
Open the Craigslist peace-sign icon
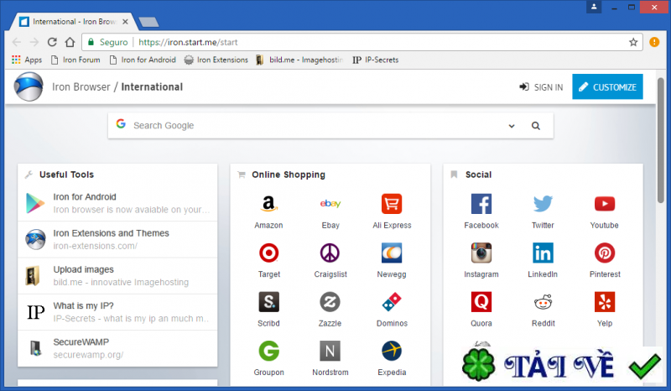tap(330, 253)
